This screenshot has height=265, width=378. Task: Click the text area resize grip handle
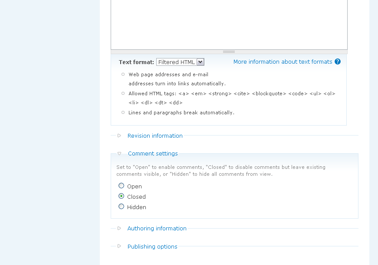(x=229, y=52)
